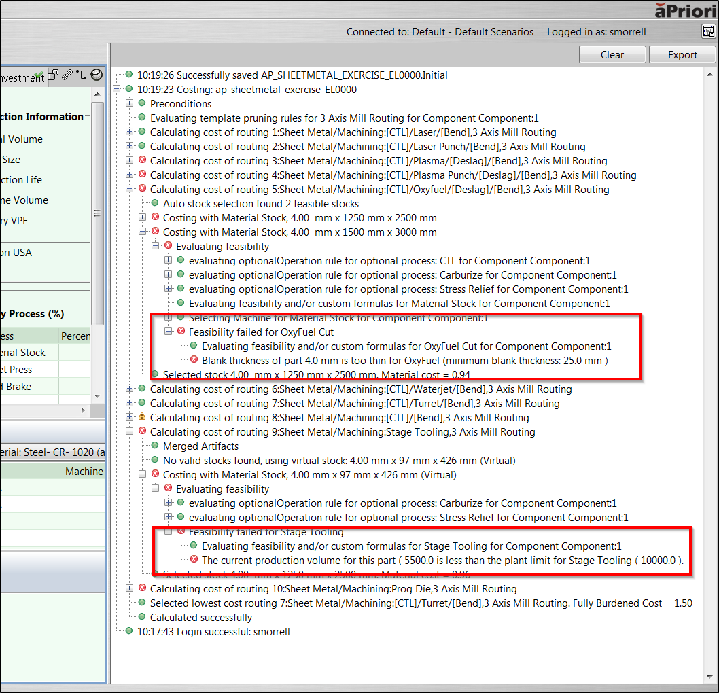Expand routing 1 Laser cost node
This screenshot has width=719, height=693.
click(x=130, y=132)
